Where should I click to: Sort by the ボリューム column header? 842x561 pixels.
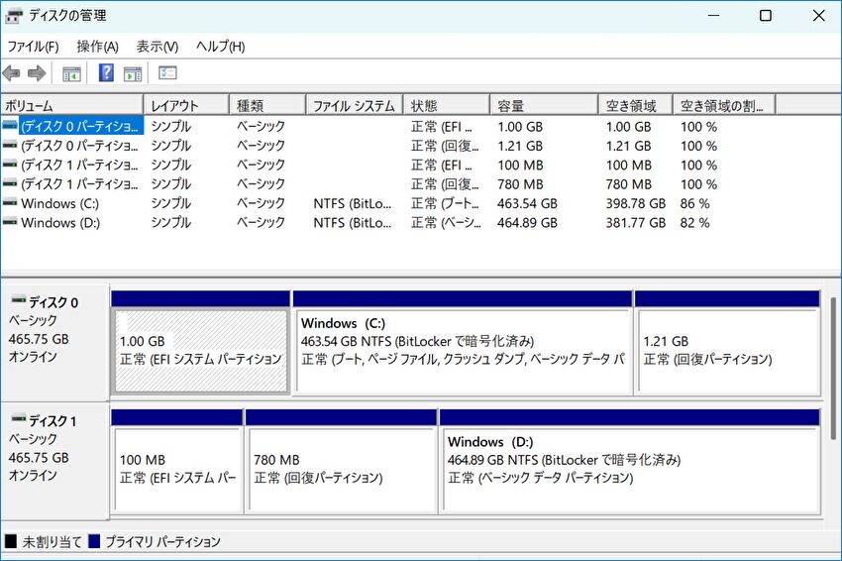(x=72, y=105)
